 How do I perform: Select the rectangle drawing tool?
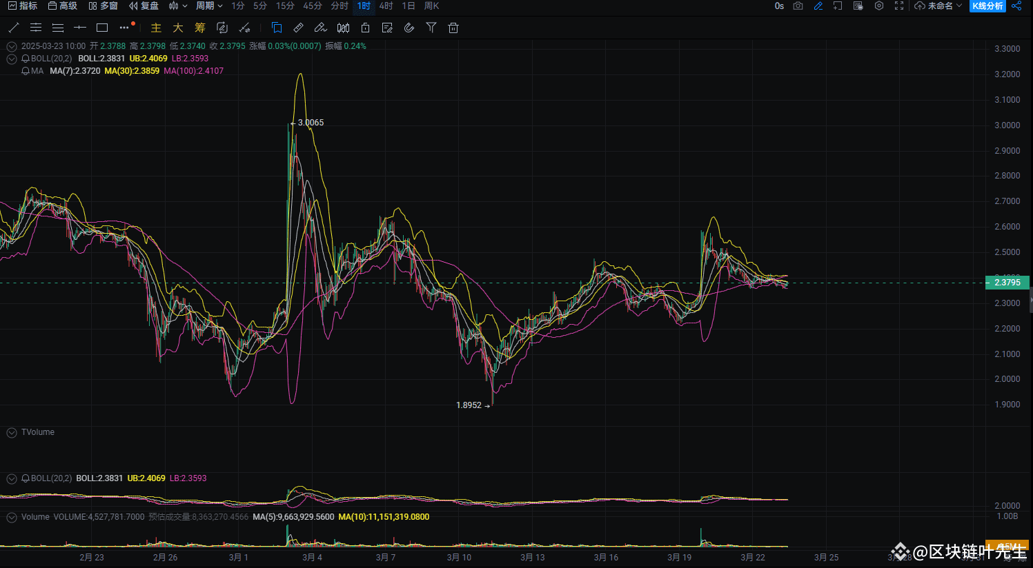[x=102, y=28]
